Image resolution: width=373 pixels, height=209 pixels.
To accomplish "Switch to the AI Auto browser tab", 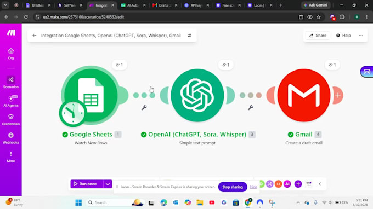I will pos(133,5).
